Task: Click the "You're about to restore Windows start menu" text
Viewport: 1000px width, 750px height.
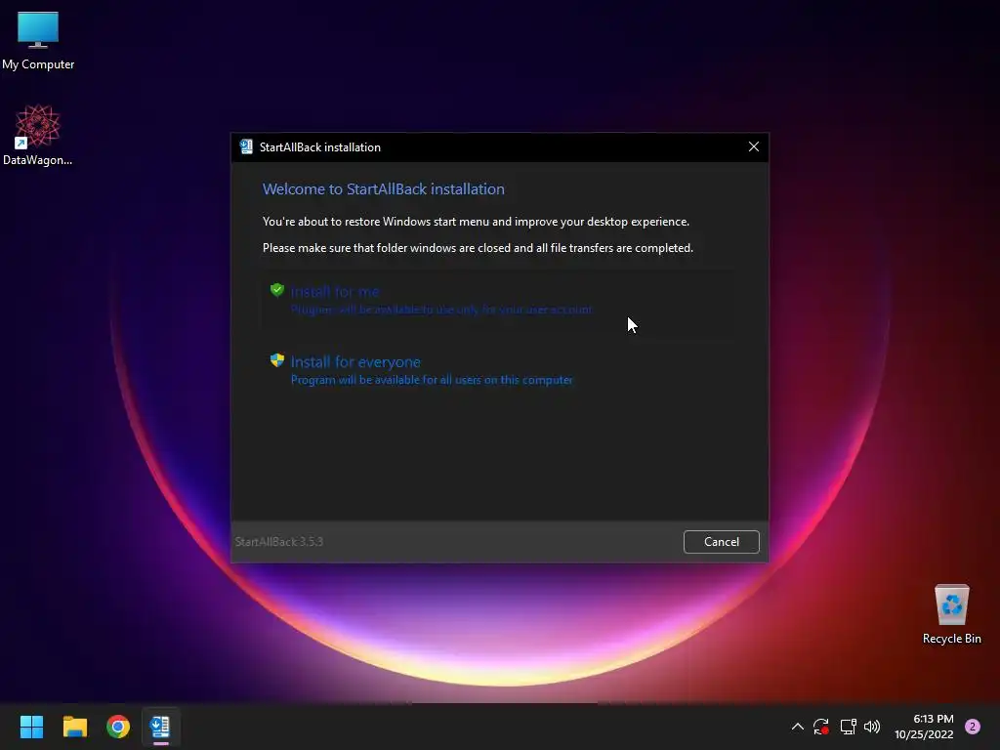Action: pyautogui.click(x=476, y=222)
